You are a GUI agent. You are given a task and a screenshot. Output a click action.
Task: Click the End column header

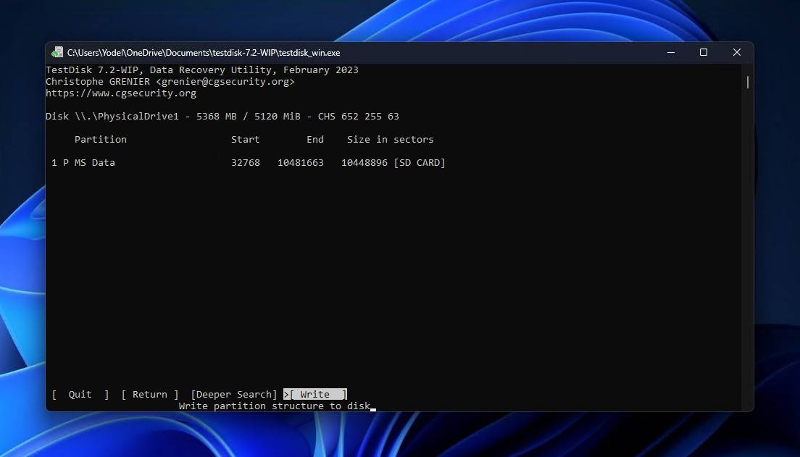pos(315,139)
